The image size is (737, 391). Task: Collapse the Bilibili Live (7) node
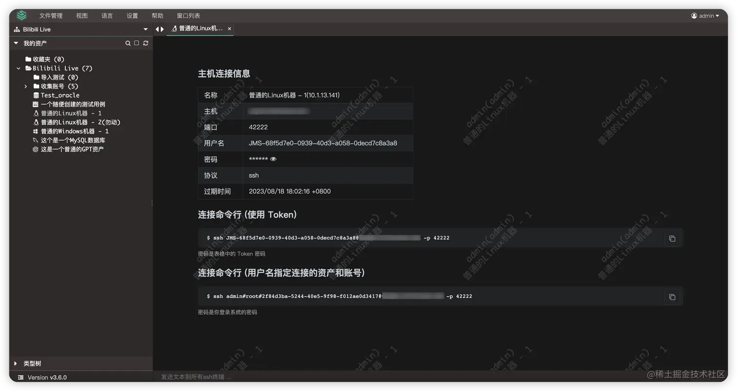pos(19,68)
